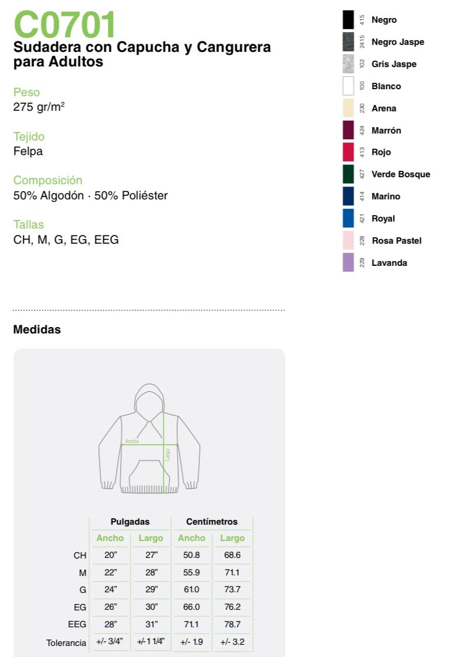Screen dimensions: 449x657
Task: Choose the Verde Bosque green swatch
Action: (x=348, y=174)
